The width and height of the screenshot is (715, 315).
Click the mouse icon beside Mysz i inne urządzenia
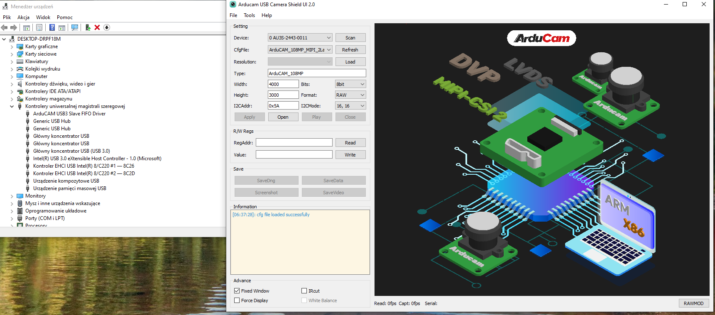point(20,203)
